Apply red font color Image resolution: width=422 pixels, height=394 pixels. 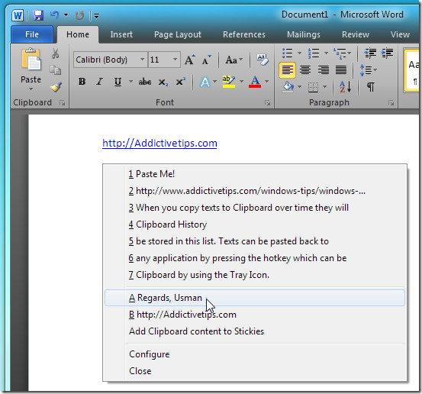[x=255, y=82]
